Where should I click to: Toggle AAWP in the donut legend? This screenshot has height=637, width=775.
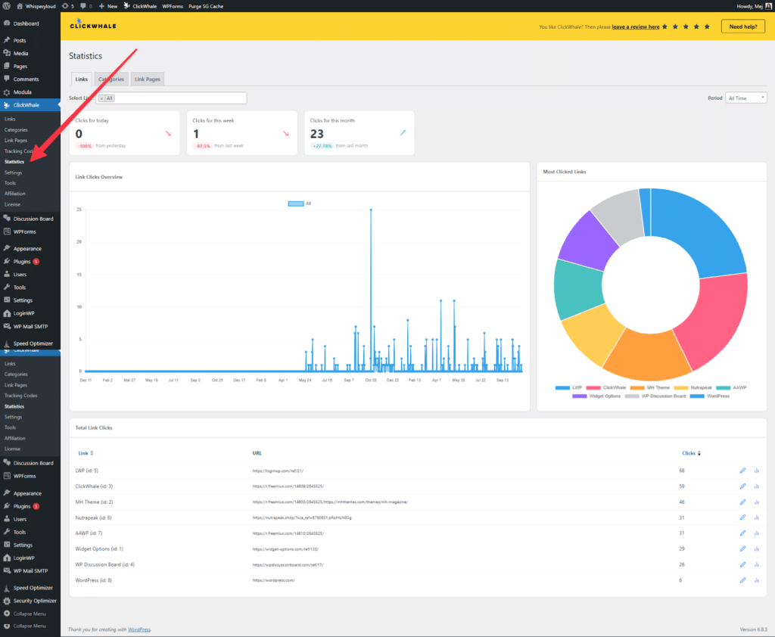[731, 388]
